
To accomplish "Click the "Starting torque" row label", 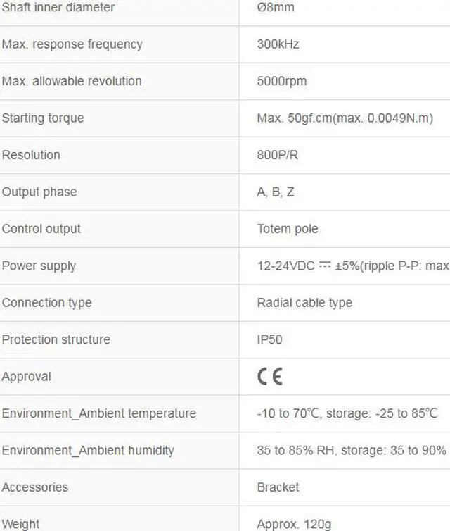I will (x=43, y=118).
